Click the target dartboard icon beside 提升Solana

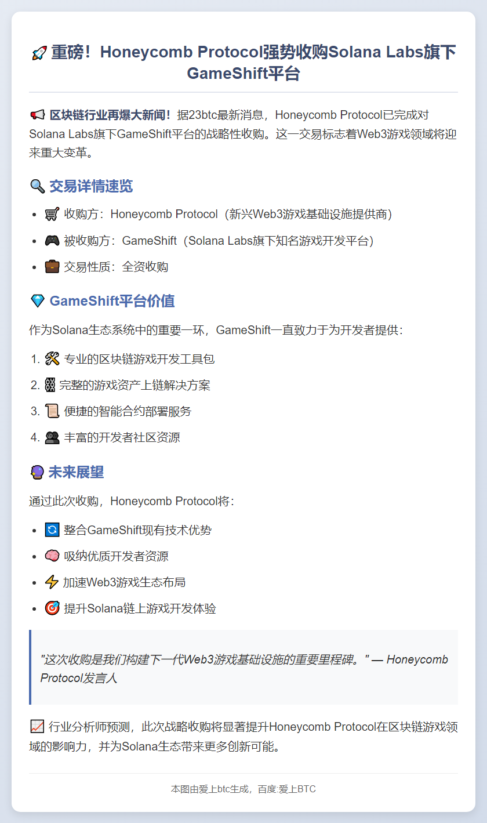[x=52, y=608]
